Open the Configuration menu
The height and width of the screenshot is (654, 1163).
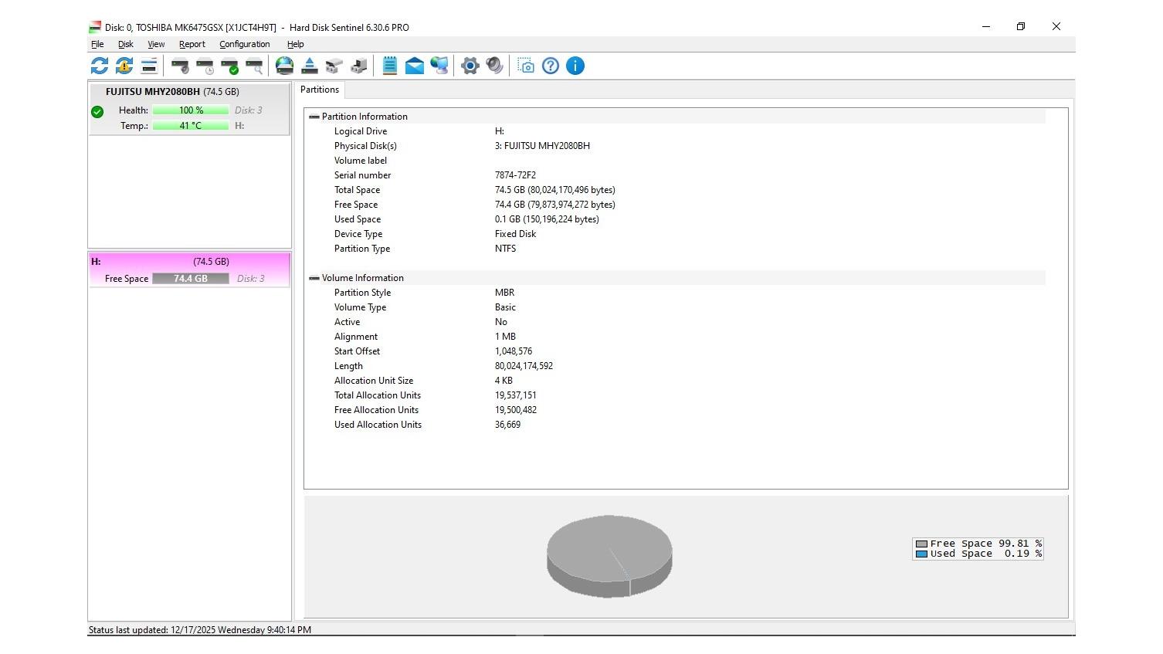pyautogui.click(x=244, y=44)
